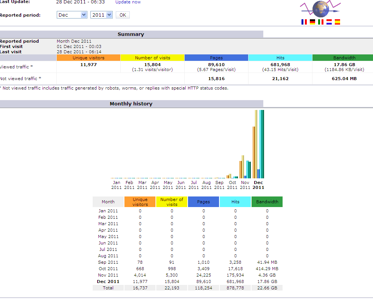Click the 28 Dec 2011 - 06:14 last visit
Image resolution: width=373 pixels, height=300 pixels.
79,52
